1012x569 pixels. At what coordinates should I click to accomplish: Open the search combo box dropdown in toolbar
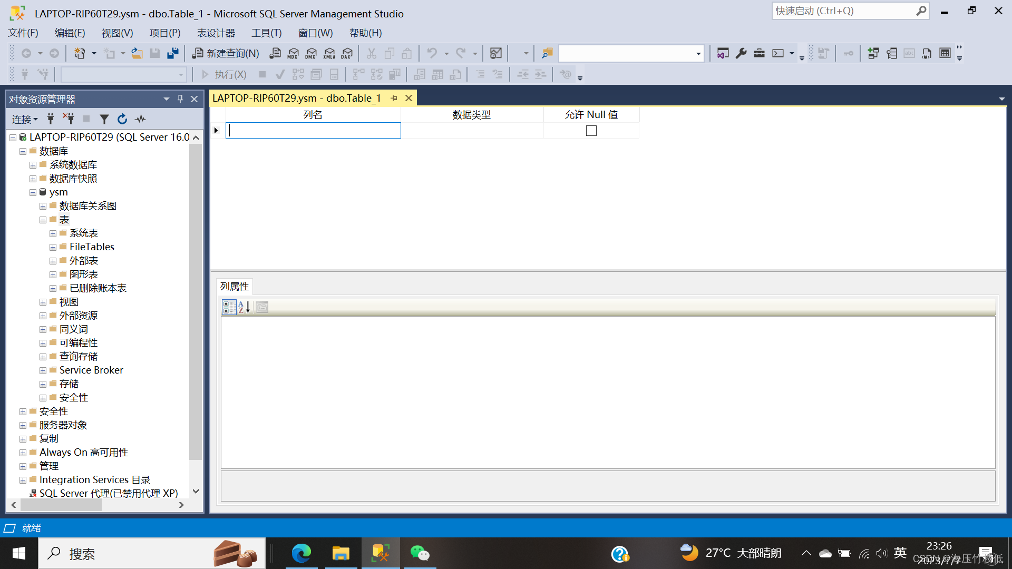(x=698, y=53)
